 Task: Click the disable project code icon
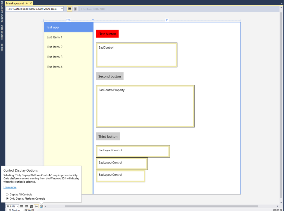pos(41,206)
